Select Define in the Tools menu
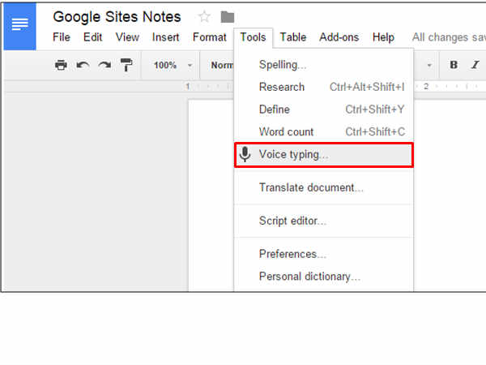 [x=323, y=109]
